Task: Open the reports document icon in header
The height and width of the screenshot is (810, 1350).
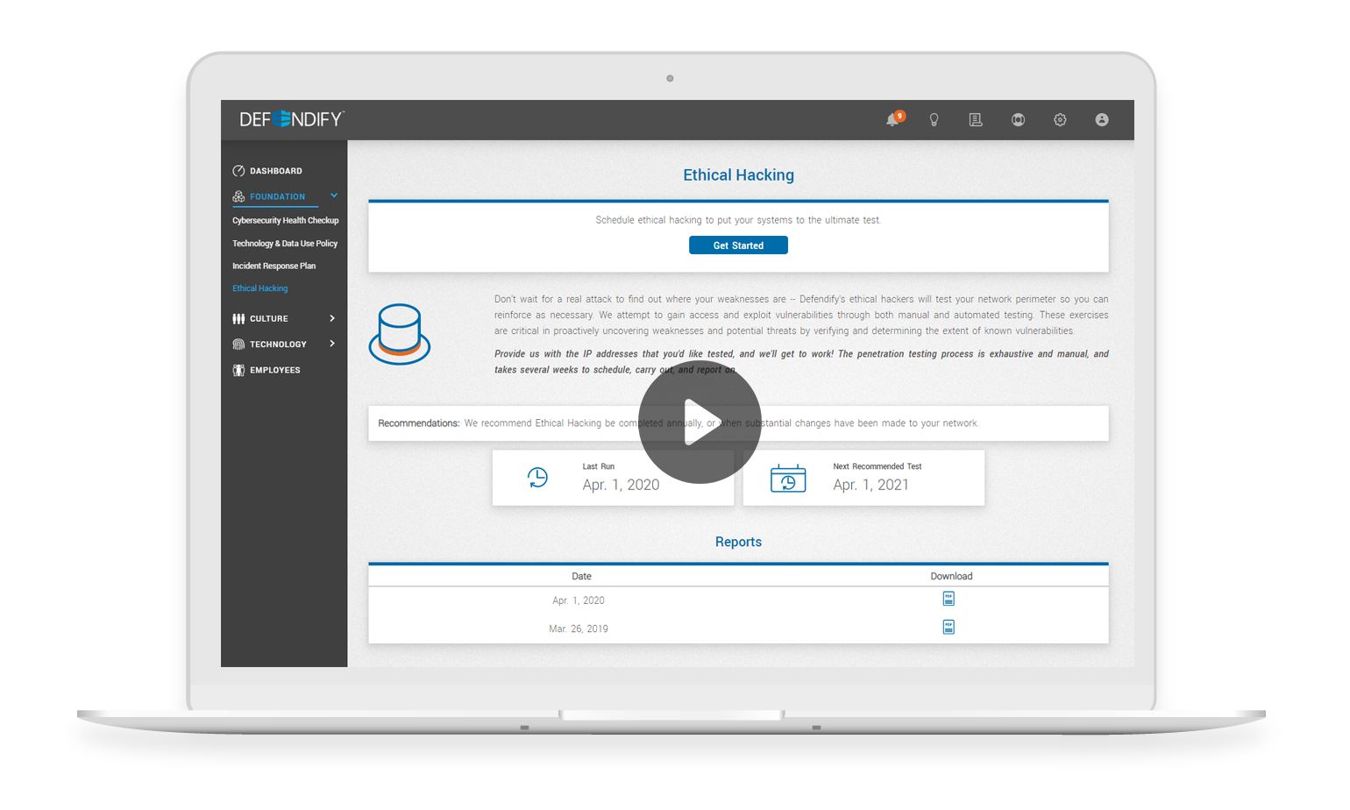Action: pos(976,120)
